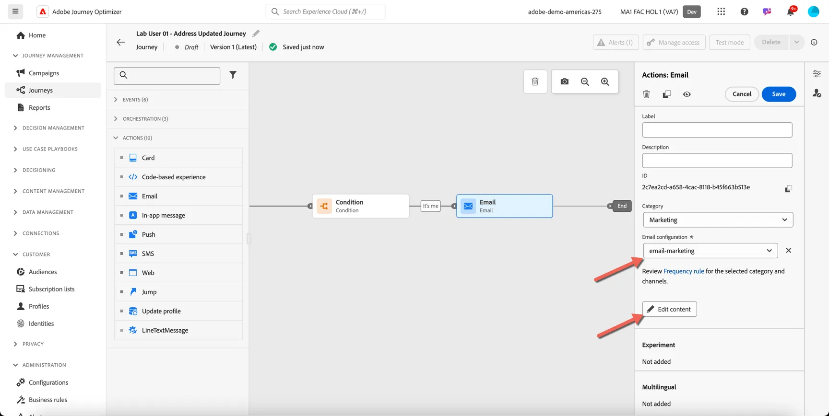Open the notifications bell
The image size is (829, 416).
791,12
